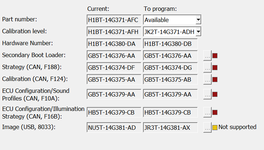Click red status square beside Sound Profiles row
Viewport: 264px width, 150px height.
tap(215, 95)
